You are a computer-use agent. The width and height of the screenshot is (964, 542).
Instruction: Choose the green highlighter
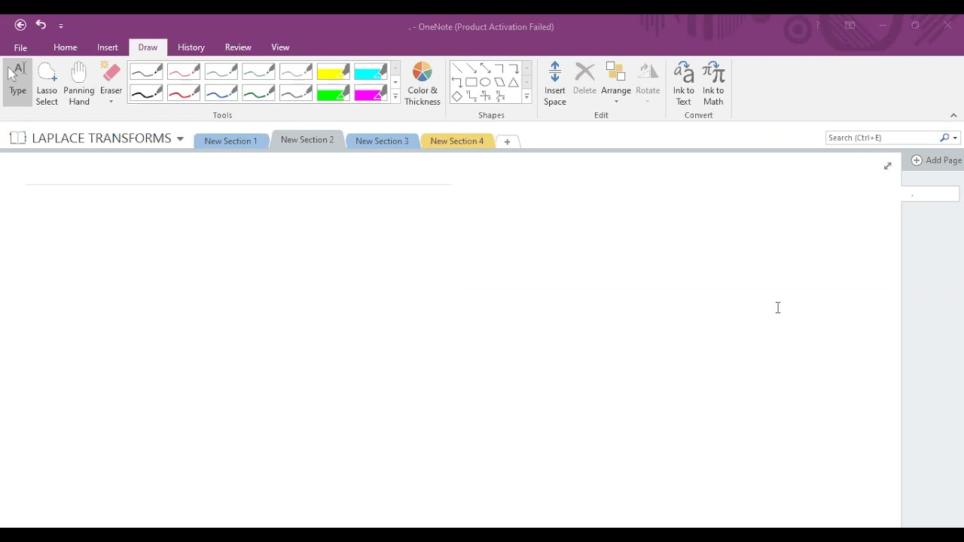tap(333, 93)
